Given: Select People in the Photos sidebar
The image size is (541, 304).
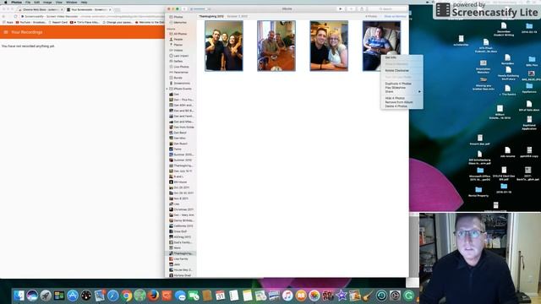Looking at the screenshot, I should point(178,40).
